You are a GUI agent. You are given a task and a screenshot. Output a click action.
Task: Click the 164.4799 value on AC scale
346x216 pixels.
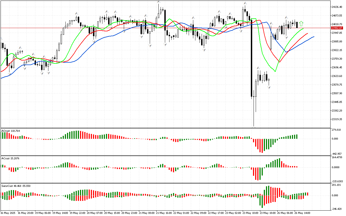pos(337,157)
